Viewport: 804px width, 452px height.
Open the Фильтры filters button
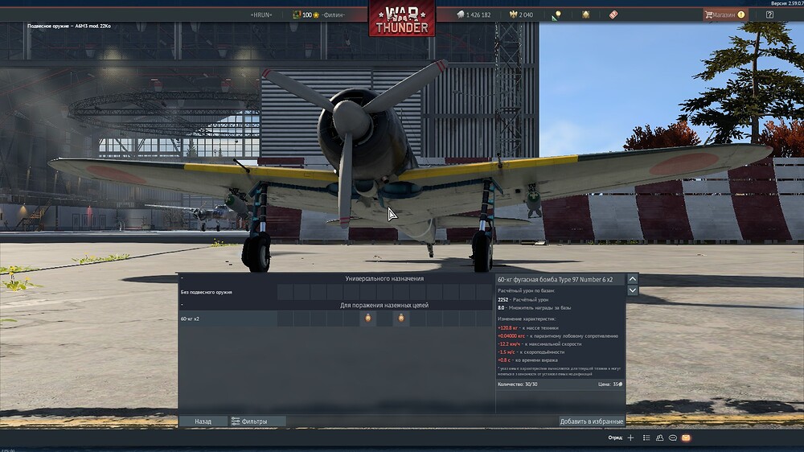(256, 421)
